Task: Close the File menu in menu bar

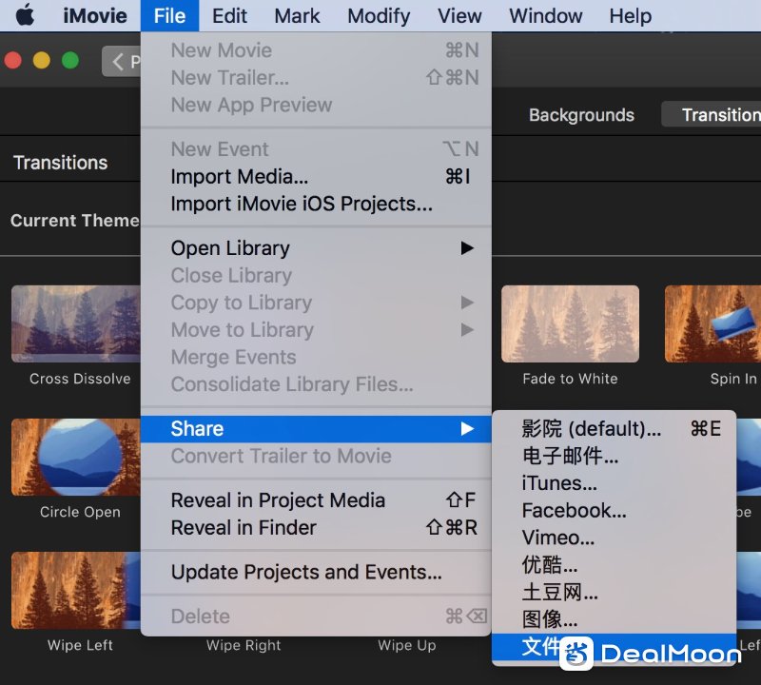Action: (169, 16)
